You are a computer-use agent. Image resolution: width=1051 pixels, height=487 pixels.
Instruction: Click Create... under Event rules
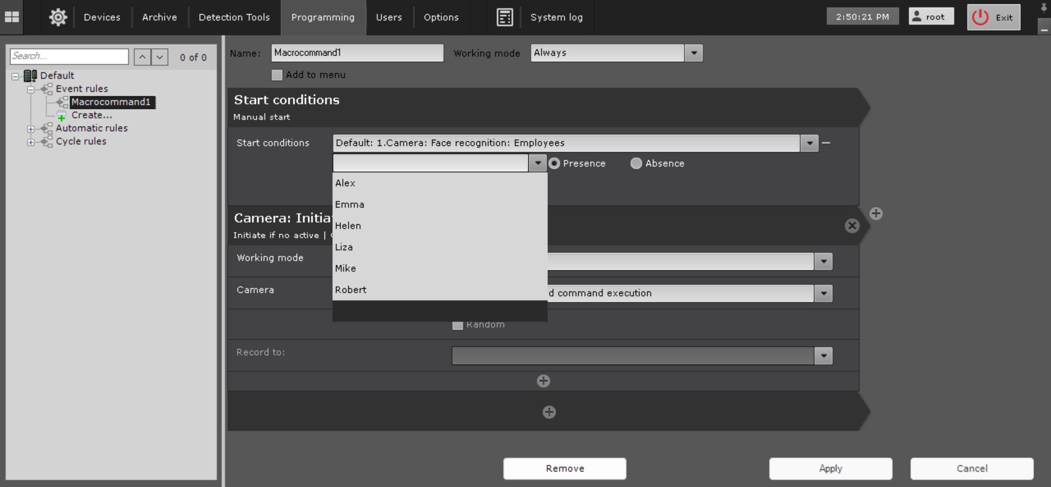(91, 115)
